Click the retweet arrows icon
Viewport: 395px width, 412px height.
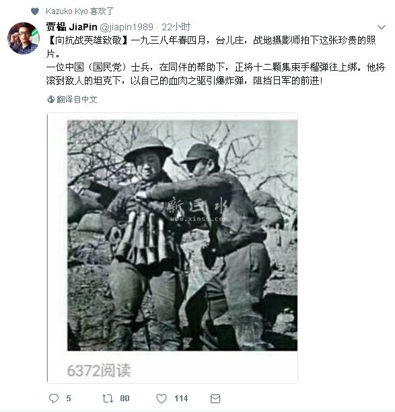[108, 399]
